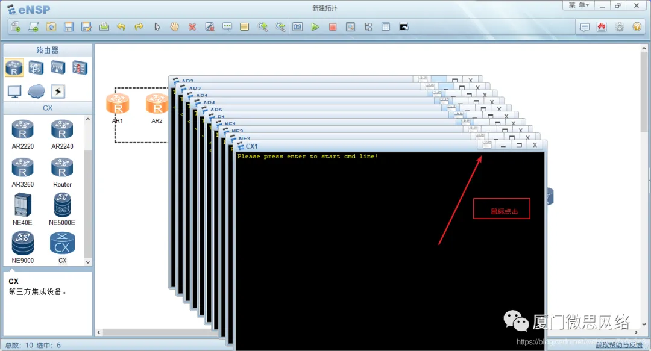This screenshot has height=351, width=651.
Task: Click the 1:1 fit-to-screen toolbar icon
Action: click(298, 27)
